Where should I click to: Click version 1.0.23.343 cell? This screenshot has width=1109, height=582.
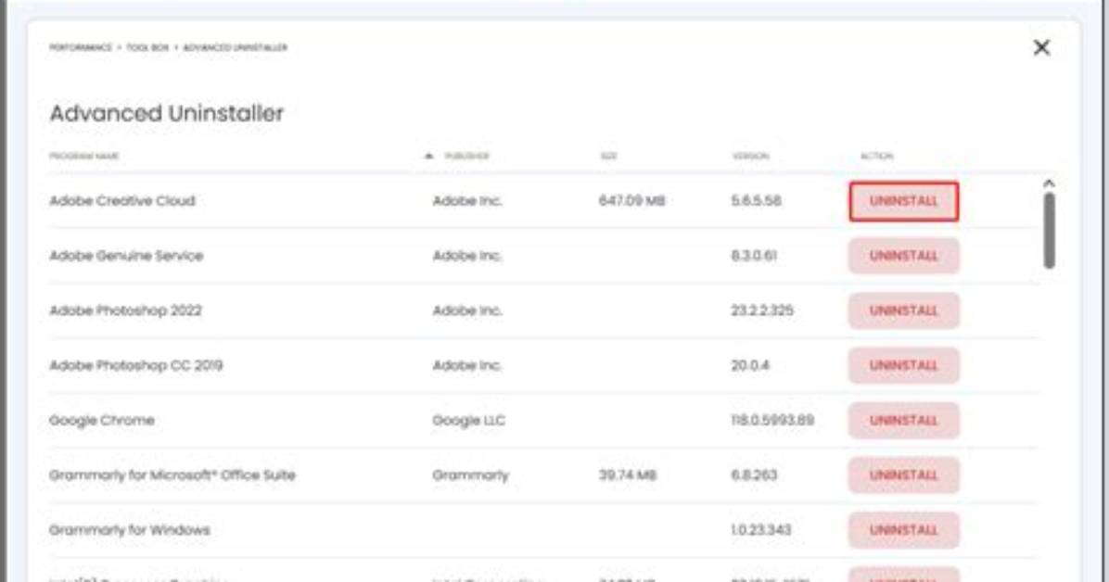coord(761,530)
